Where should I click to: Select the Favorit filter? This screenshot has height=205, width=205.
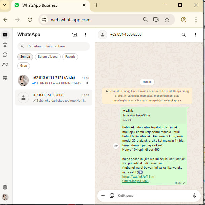[x=70, y=57]
